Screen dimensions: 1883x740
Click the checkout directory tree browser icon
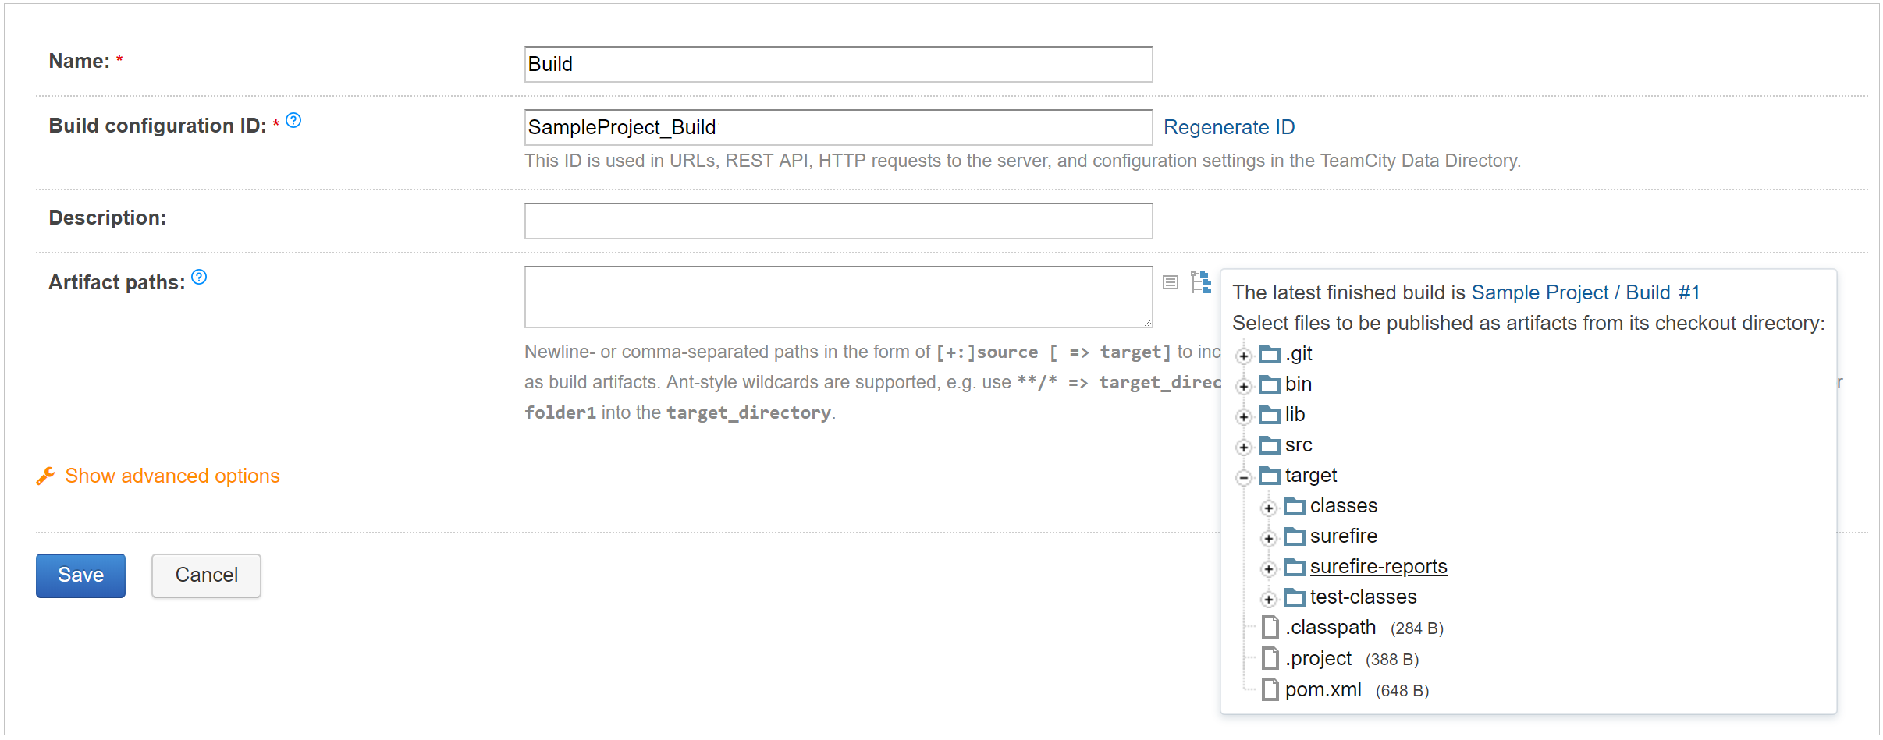pyautogui.click(x=1201, y=282)
